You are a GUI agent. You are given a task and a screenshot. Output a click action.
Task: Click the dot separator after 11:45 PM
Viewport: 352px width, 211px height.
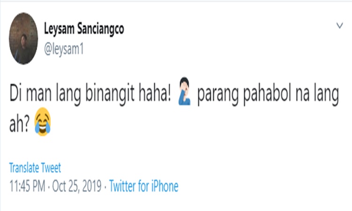49,187
